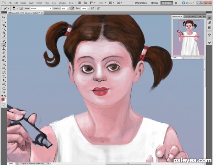Select the Pen tool
Image resolution: width=213 pixels, height=165 pixels.
[4, 72]
